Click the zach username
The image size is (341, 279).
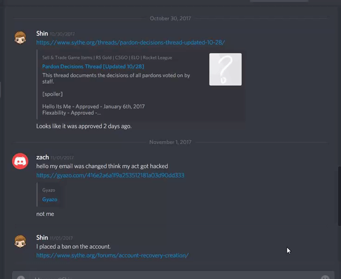(42, 157)
